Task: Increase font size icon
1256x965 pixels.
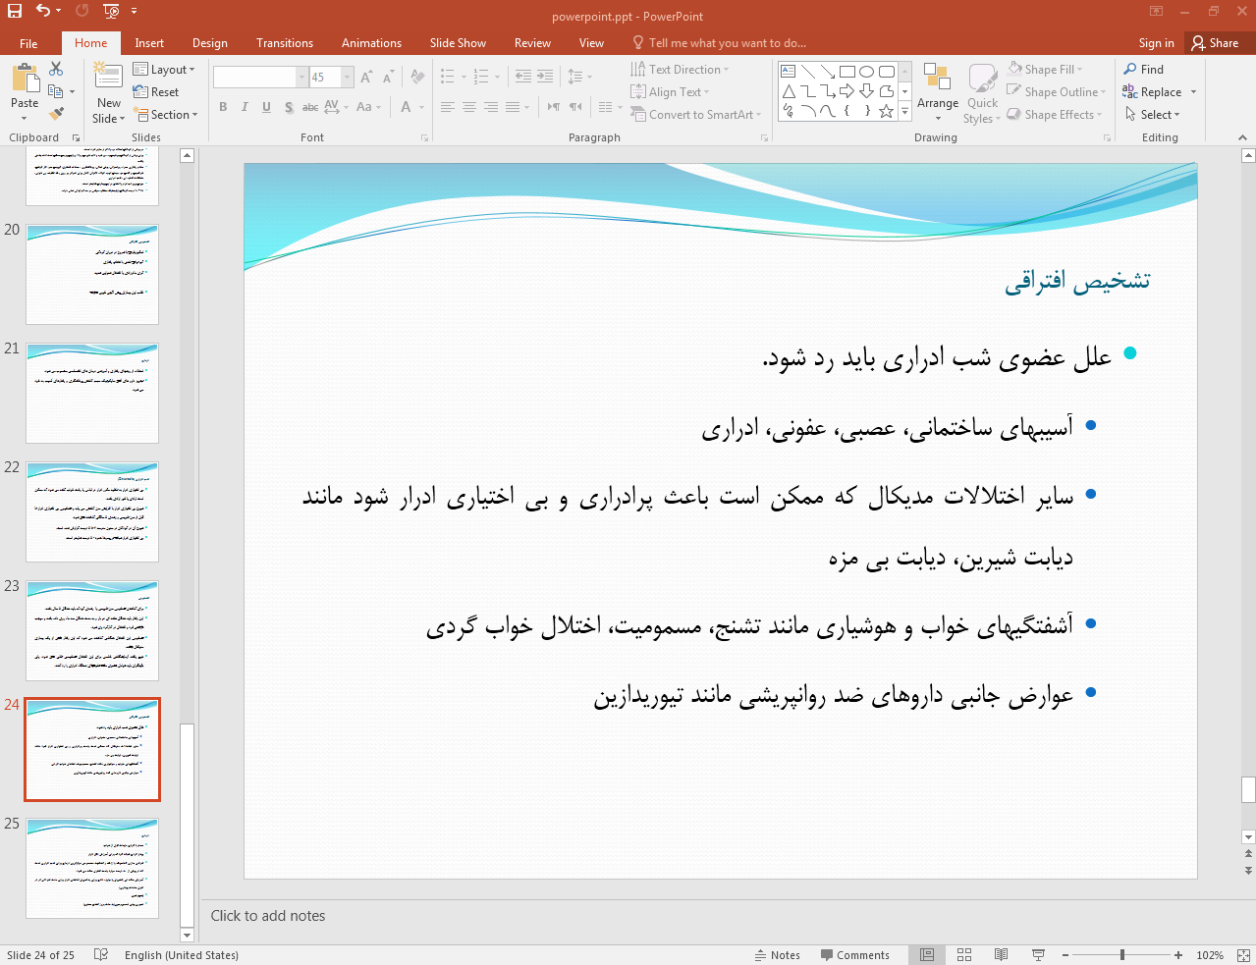Action: [x=366, y=77]
